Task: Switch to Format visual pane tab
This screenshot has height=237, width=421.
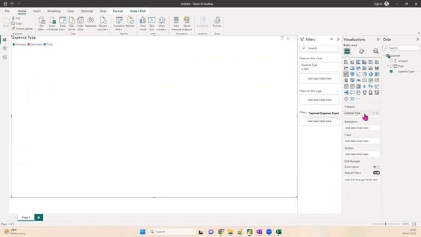Action: (361, 51)
